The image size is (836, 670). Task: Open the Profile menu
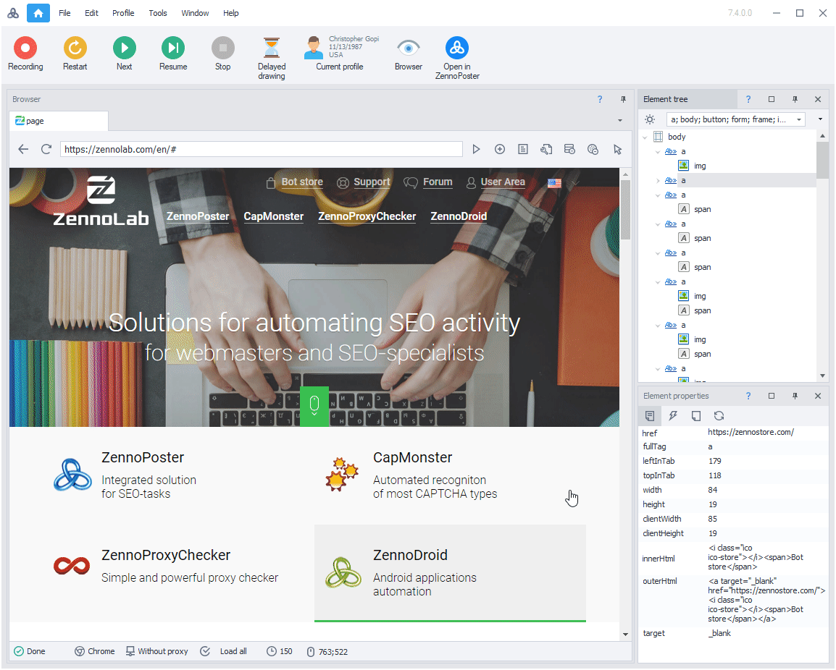pyautogui.click(x=123, y=13)
